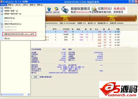Image resolution: width=138 pixels, height=99 pixels.
Task: Click the 免费试用 text in the banner
Action: point(119,9)
